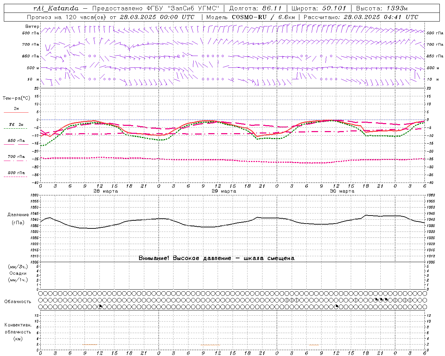
Task: Click the partly filled bottom-row cloud symbol on 30 марта
Action: 336,307
